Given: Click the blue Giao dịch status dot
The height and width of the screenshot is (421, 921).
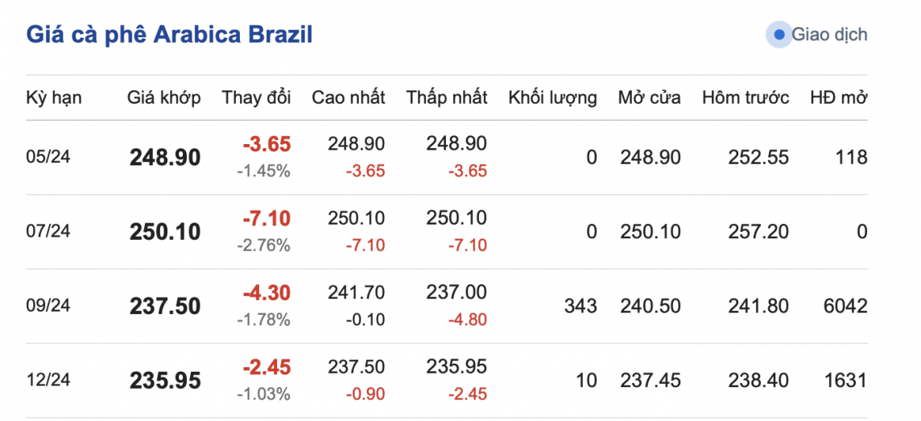Looking at the screenshot, I should click(x=779, y=35).
